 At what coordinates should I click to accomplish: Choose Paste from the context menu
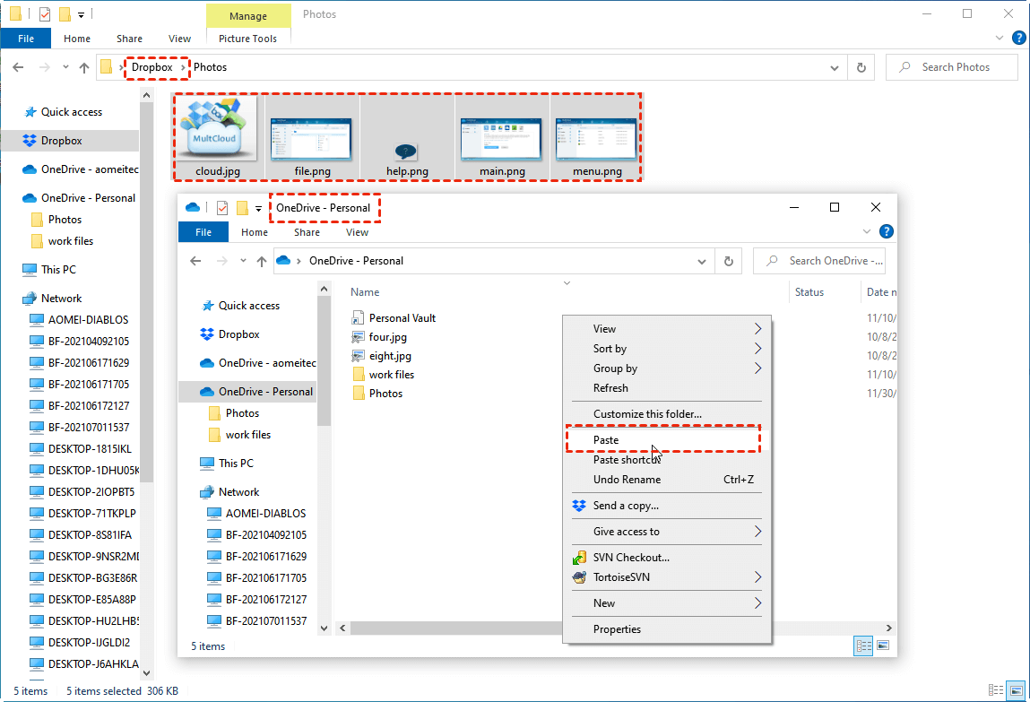click(x=606, y=440)
